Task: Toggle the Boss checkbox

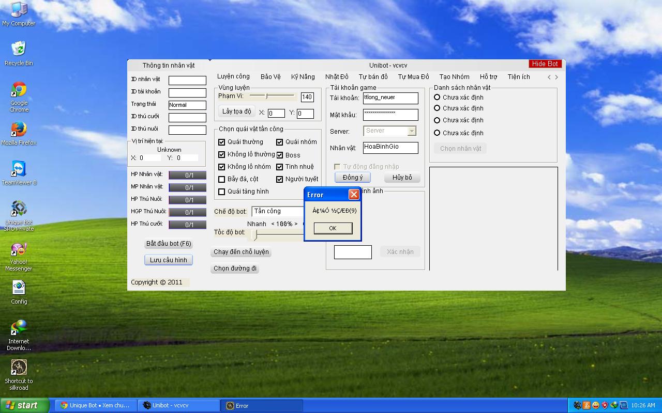Action: click(x=280, y=155)
